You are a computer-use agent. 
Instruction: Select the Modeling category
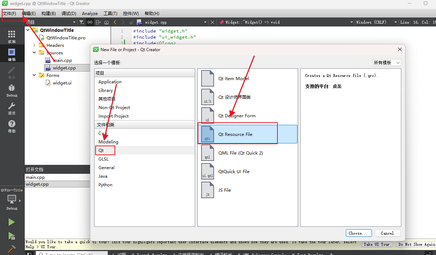[x=145, y=142]
